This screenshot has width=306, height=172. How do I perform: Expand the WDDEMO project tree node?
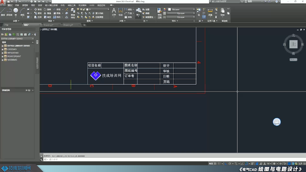(x=2, y=60)
